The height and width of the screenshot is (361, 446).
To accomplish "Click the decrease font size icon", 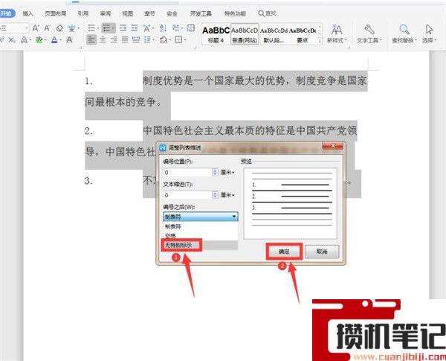I will [x=48, y=28].
